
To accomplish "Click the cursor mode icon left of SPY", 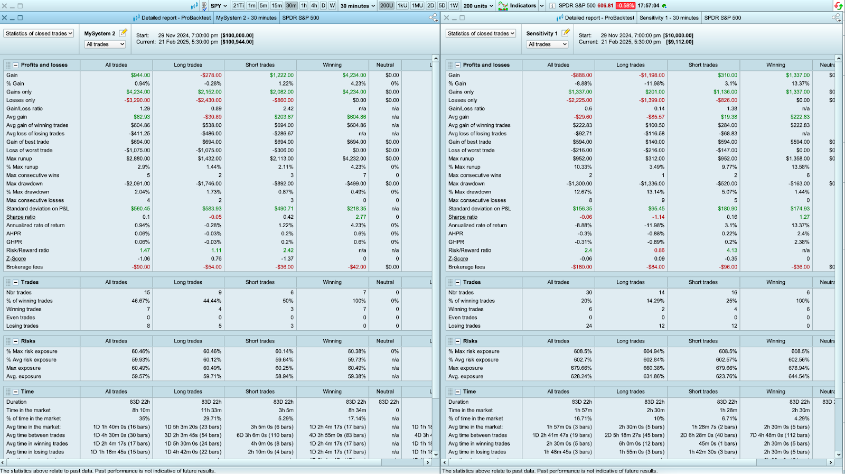I will click(204, 6).
